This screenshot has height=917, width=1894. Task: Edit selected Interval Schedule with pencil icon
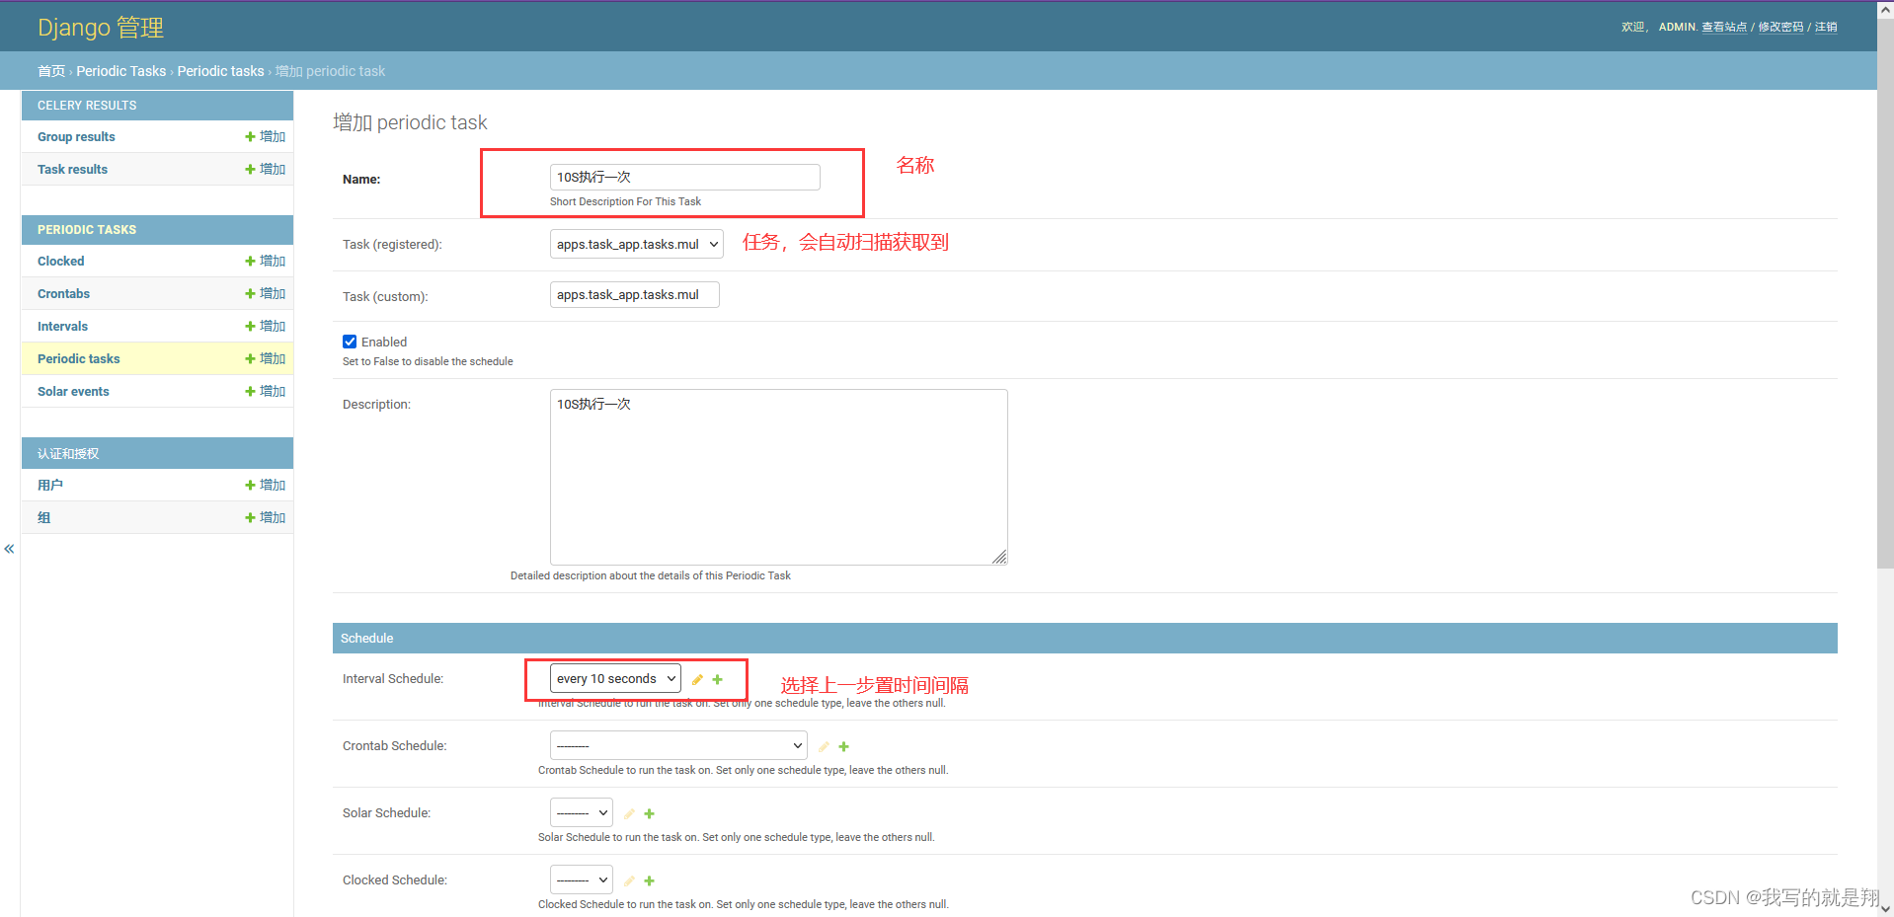pyautogui.click(x=697, y=679)
